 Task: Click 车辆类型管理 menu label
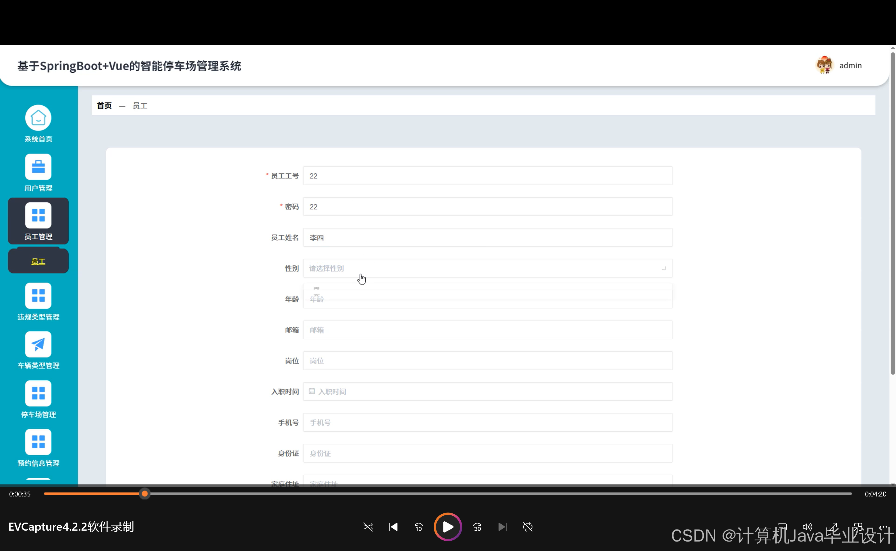point(38,366)
